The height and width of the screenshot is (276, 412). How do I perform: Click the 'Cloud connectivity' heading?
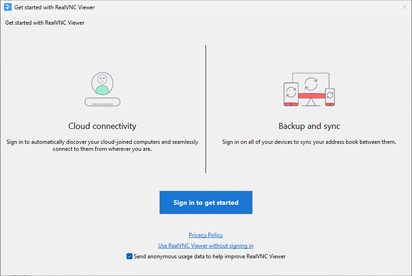pyautogui.click(x=102, y=126)
